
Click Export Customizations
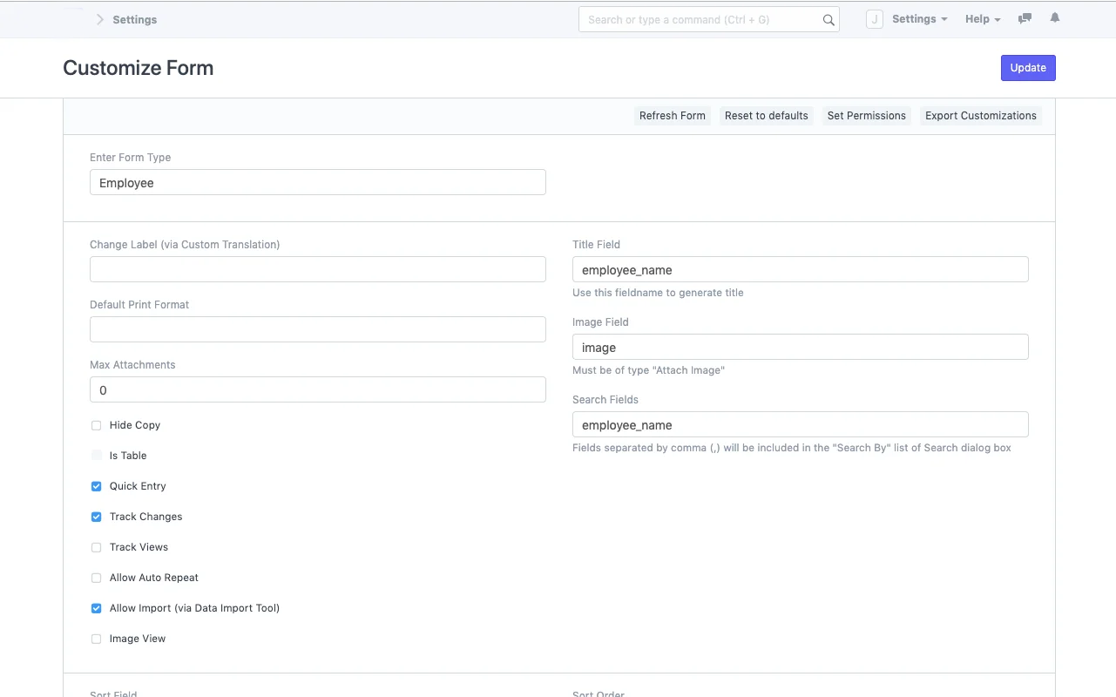tap(980, 115)
